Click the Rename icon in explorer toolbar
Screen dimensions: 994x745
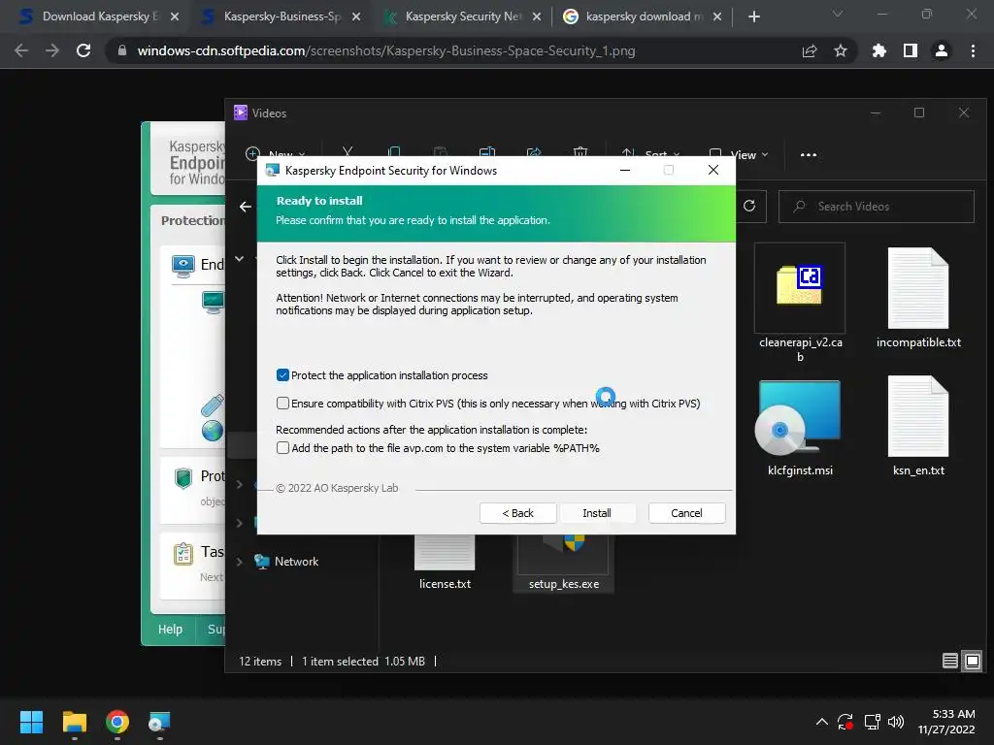pos(487,152)
